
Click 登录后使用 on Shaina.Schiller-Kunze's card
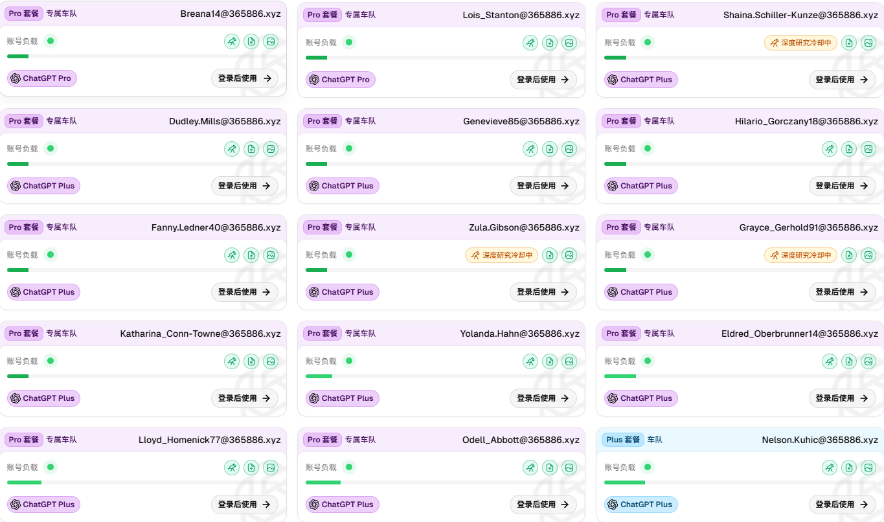coord(843,80)
